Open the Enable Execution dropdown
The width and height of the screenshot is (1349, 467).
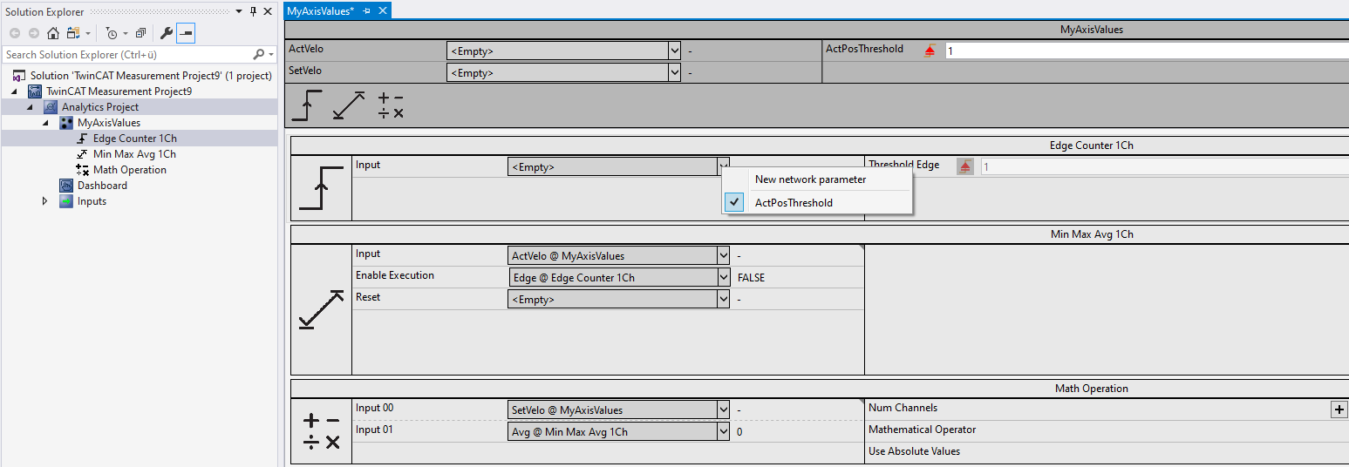coord(723,278)
